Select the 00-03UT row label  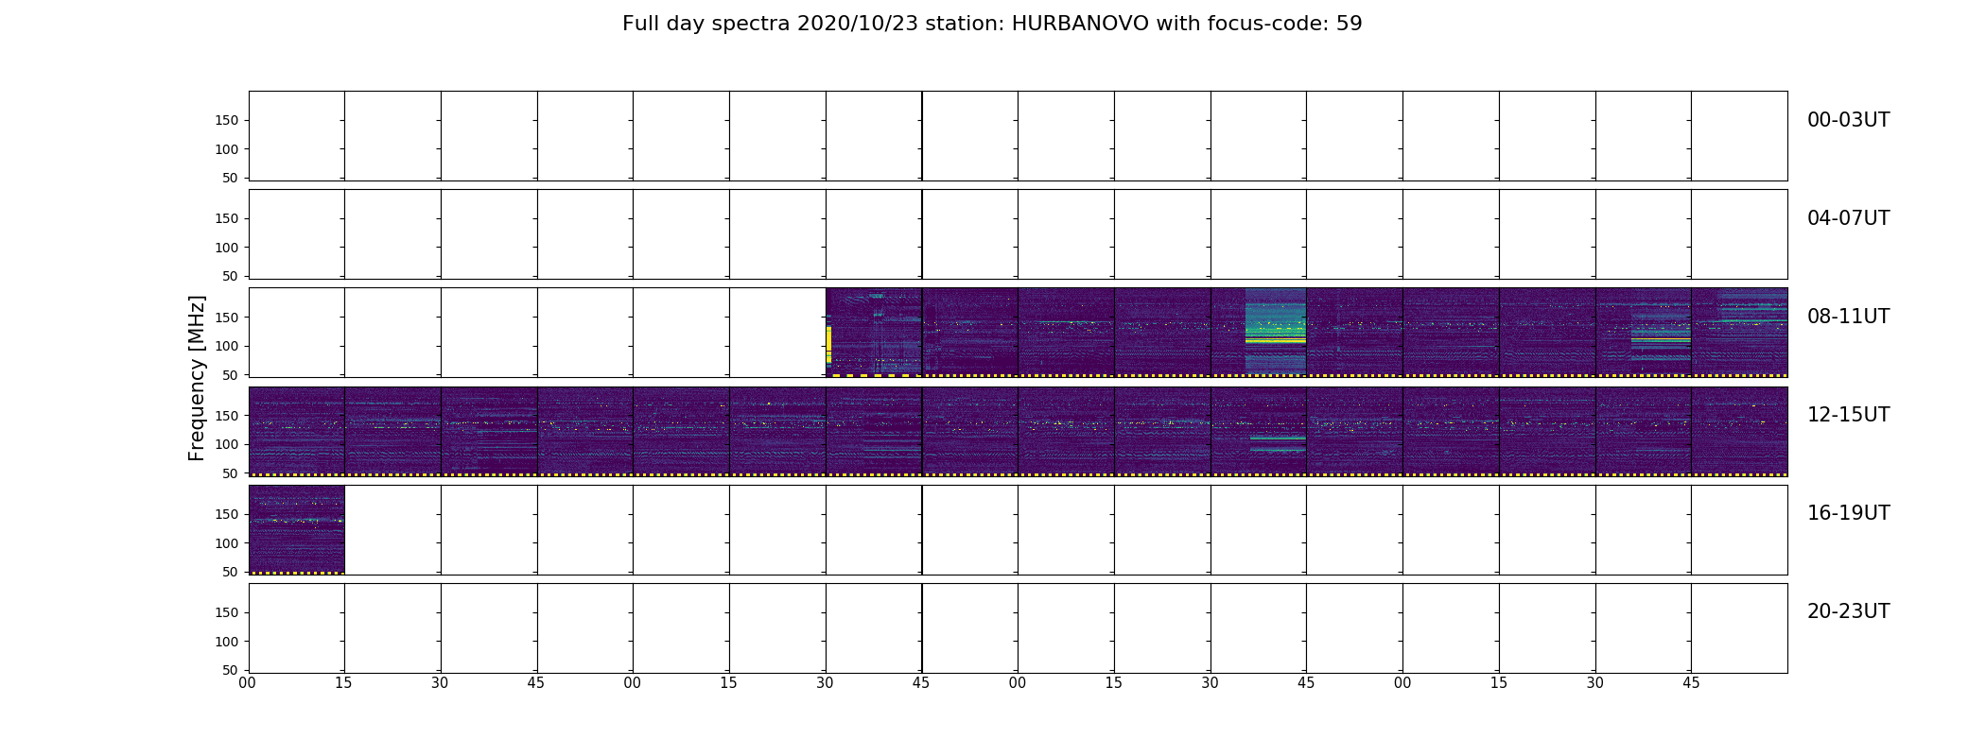pyautogui.click(x=1848, y=120)
